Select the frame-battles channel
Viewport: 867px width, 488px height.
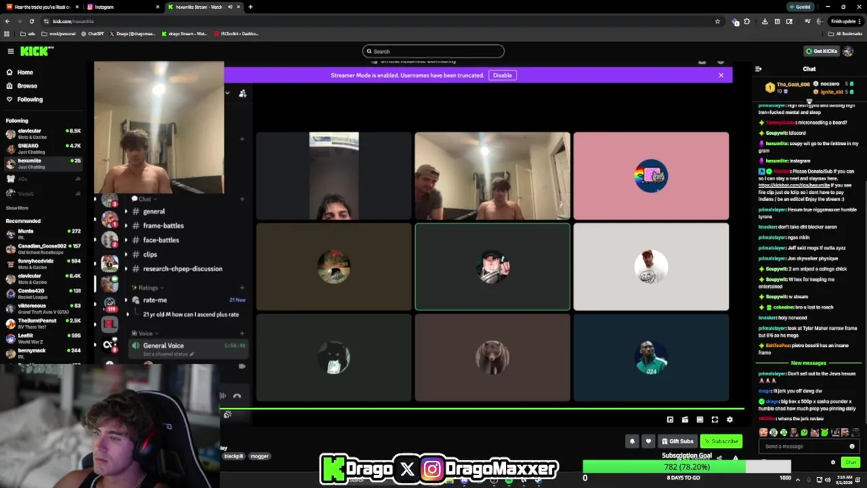(x=163, y=226)
